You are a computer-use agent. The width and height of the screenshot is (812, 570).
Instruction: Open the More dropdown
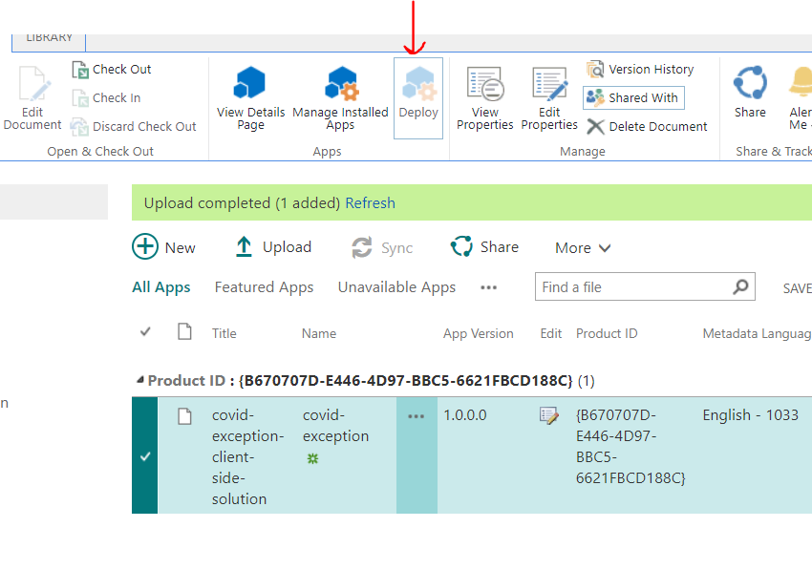coord(582,247)
